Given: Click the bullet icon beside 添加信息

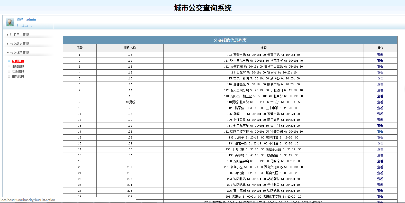Looking at the screenshot, I should (9, 66).
